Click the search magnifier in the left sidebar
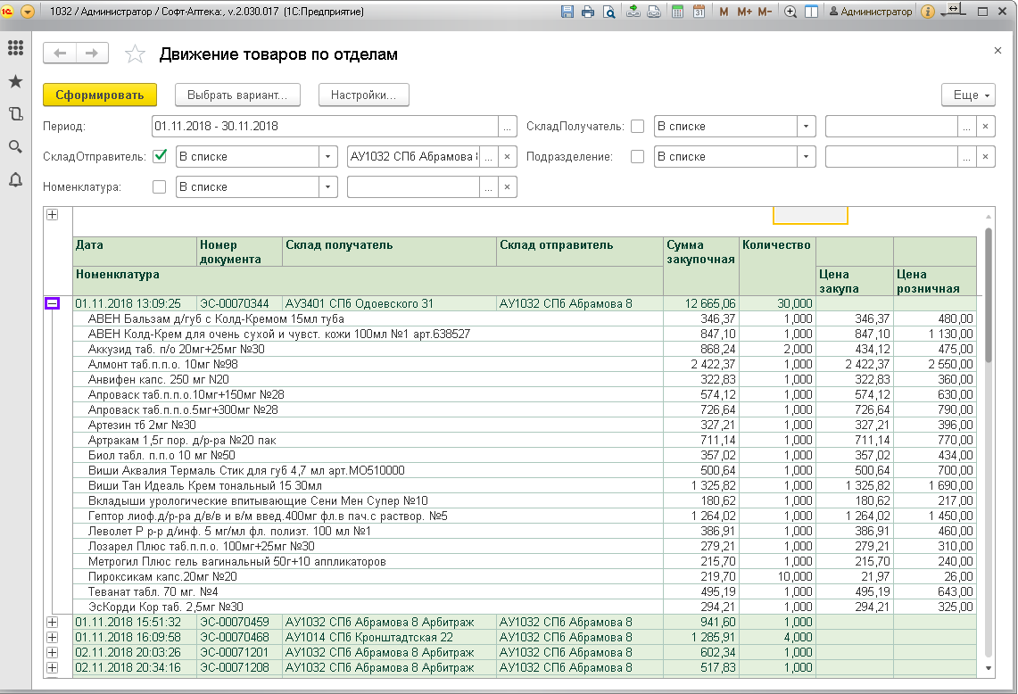 pyautogui.click(x=15, y=146)
